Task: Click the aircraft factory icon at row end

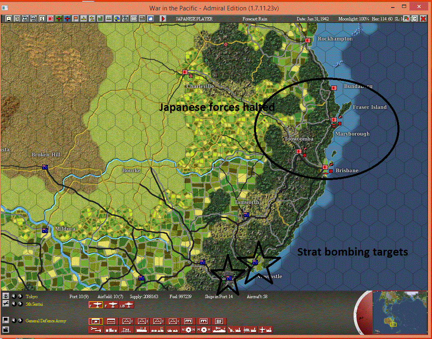Action: tap(266, 330)
